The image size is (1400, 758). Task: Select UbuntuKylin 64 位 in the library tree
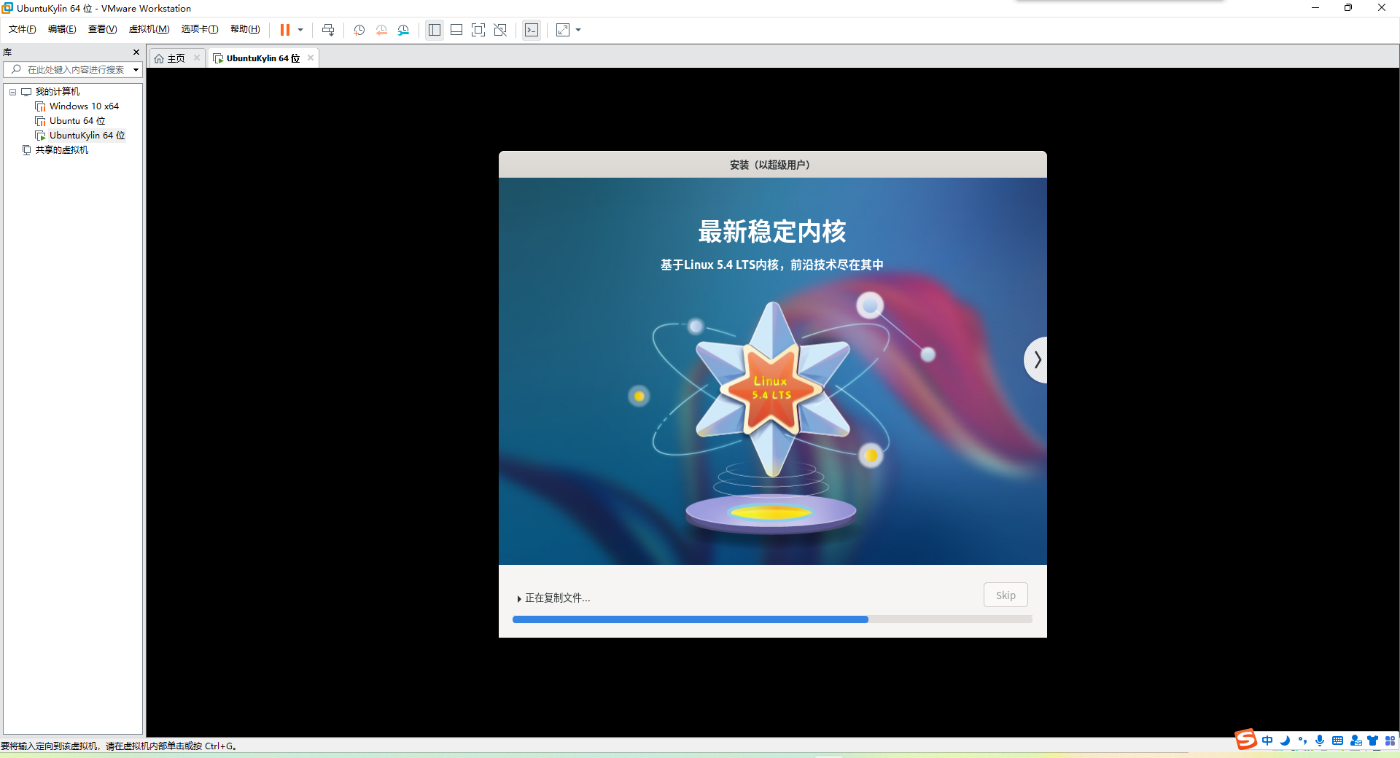tap(87, 136)
